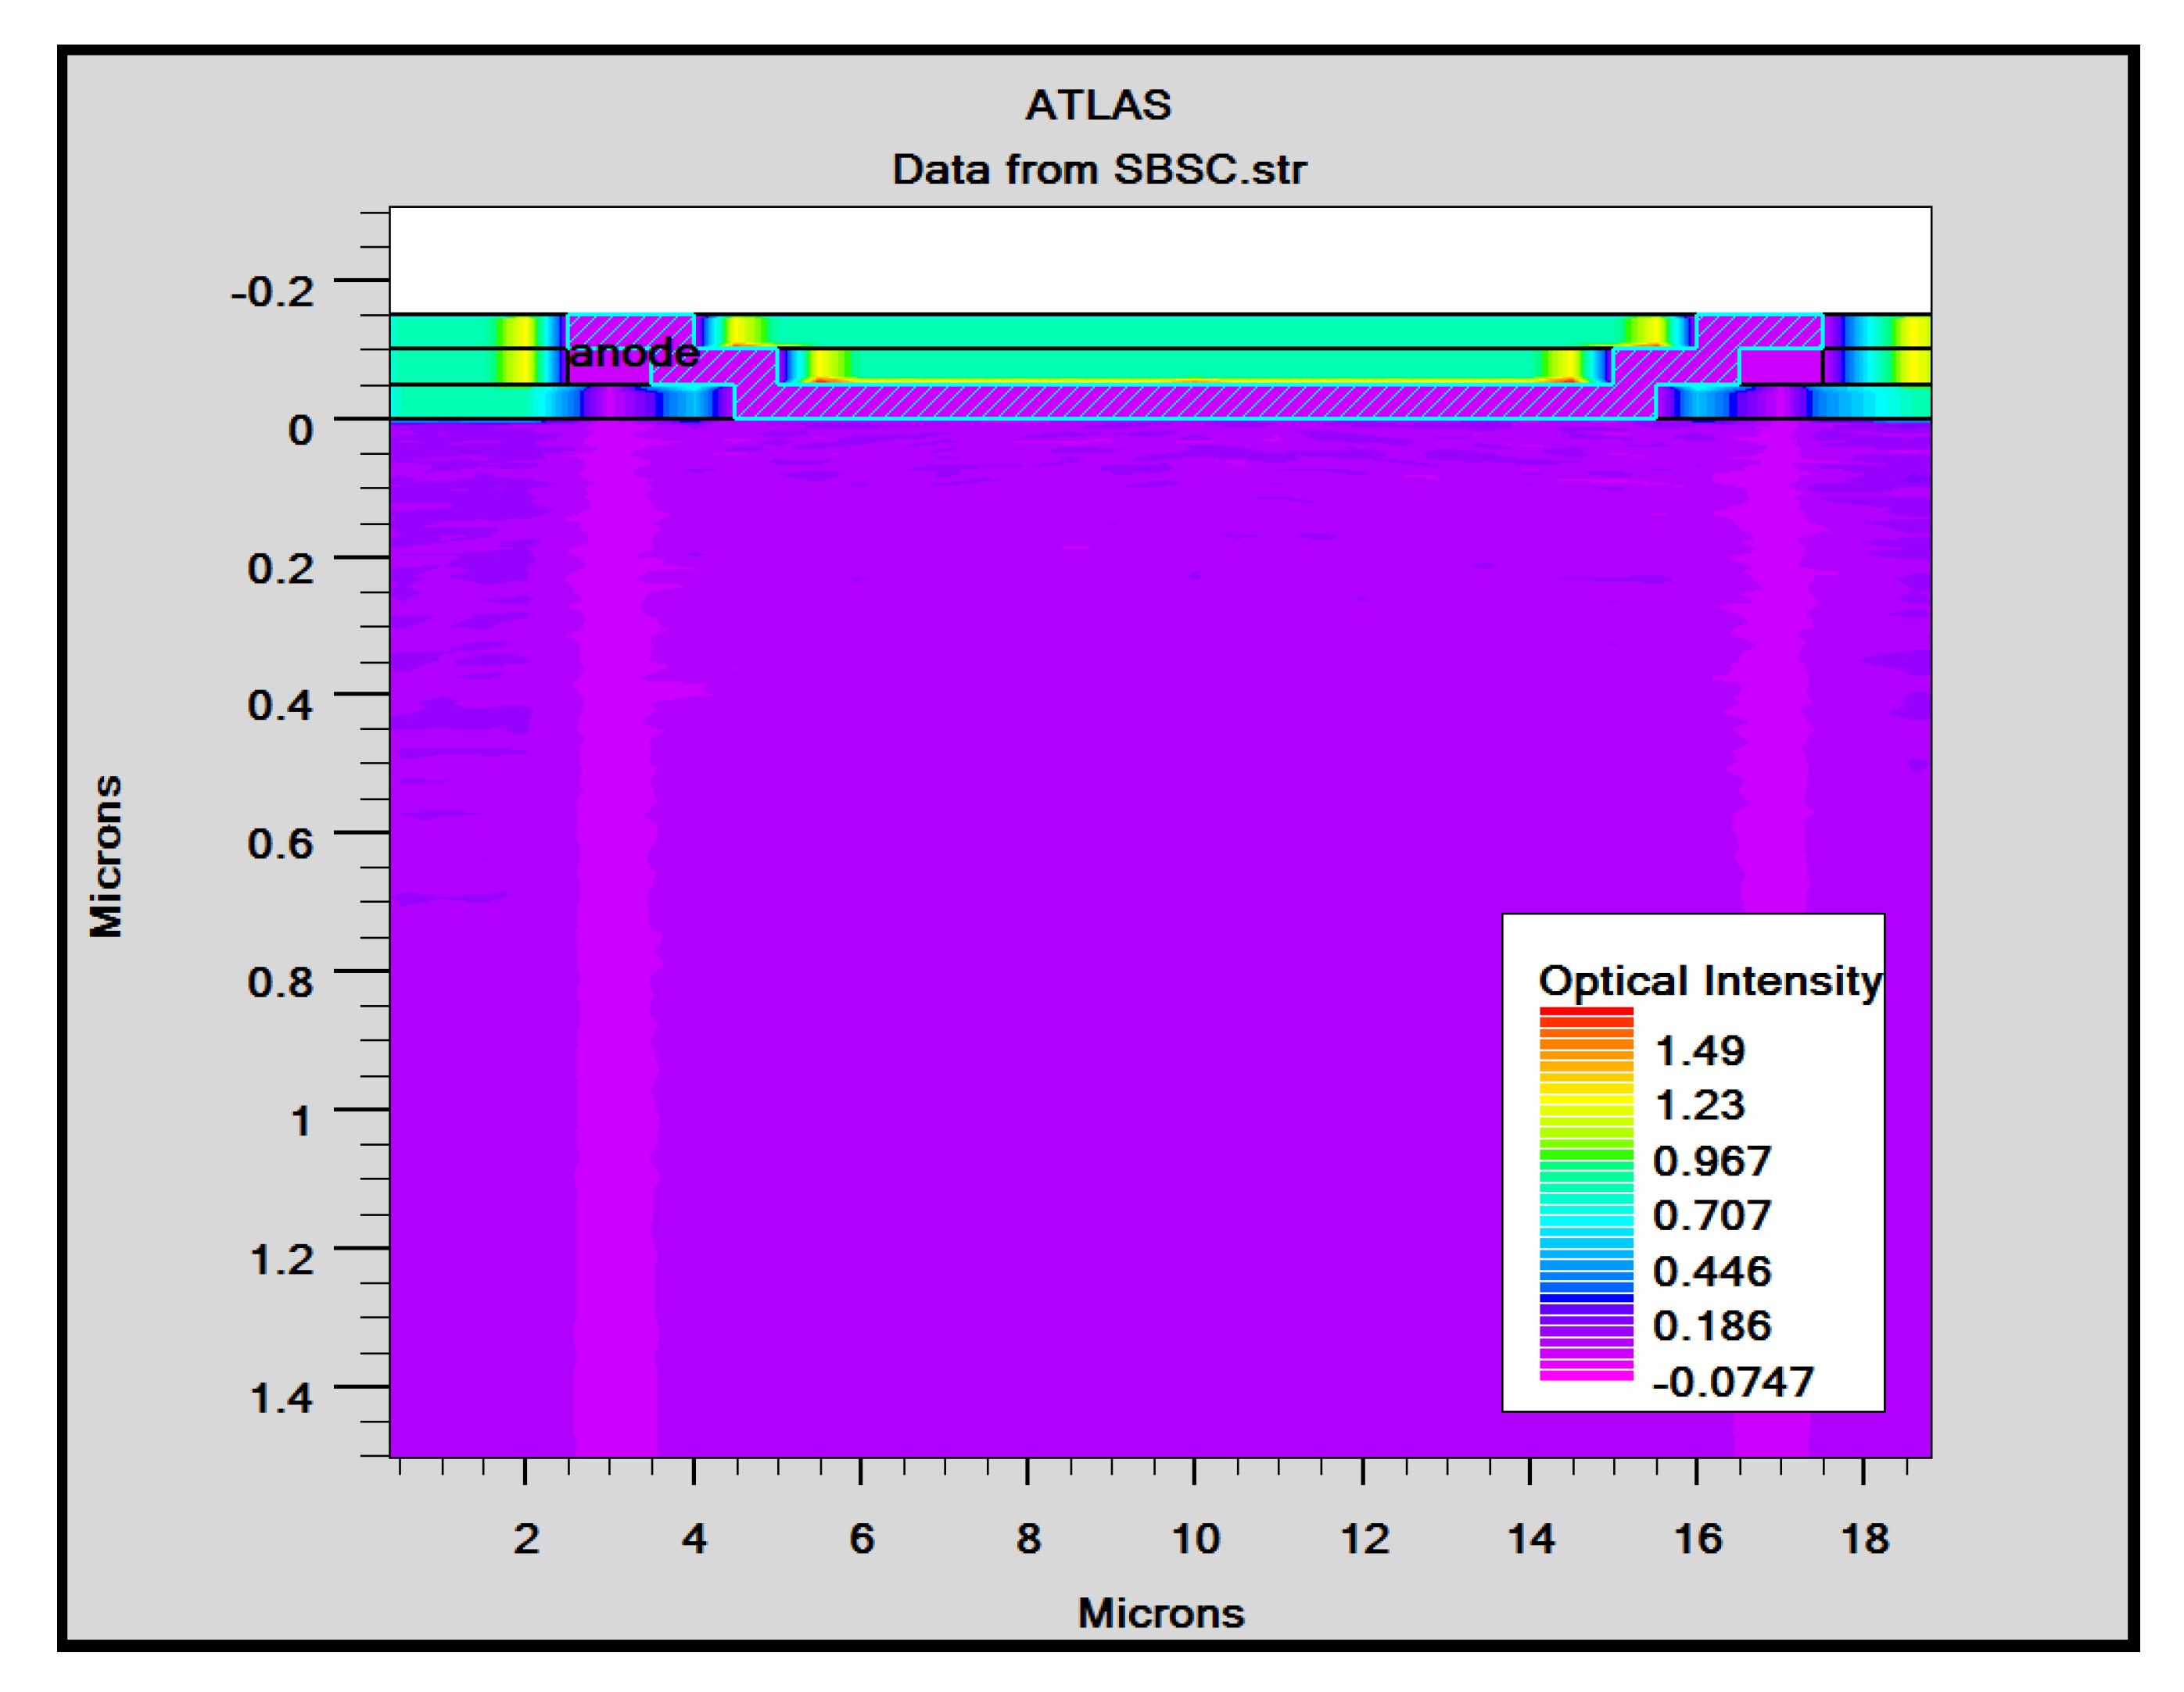Viewport: 2184px width, 1692px height.
Task: Click y-axis tick label -0.2
Action: 272,292
